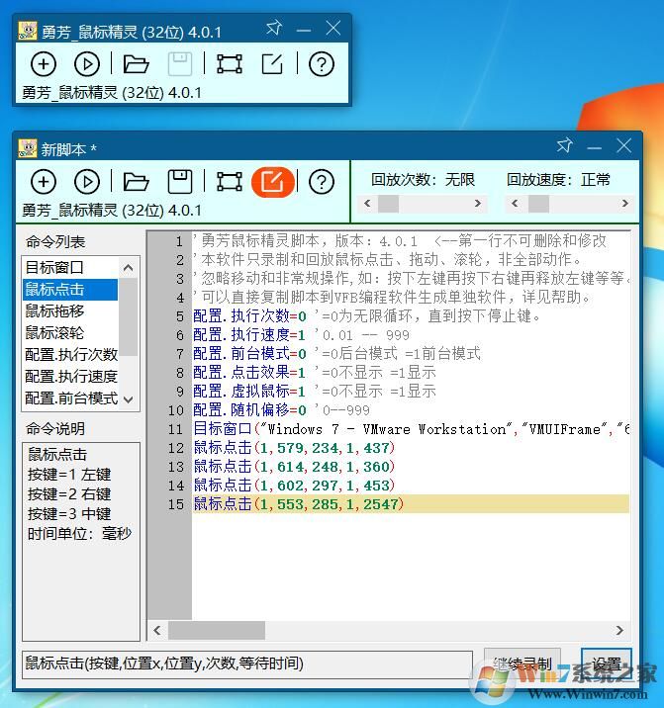Click the 设置 button

click(607, 664)
